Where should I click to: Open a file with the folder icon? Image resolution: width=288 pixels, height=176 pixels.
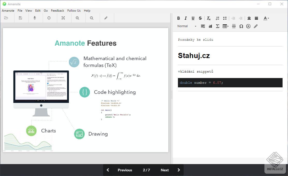pos(6,18)
